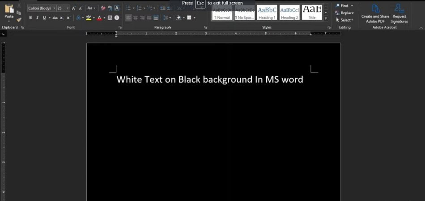Apply Character Shading
The width and height of the screenshot is (425, 201).
pyautogui.click(x=110, y=18)
